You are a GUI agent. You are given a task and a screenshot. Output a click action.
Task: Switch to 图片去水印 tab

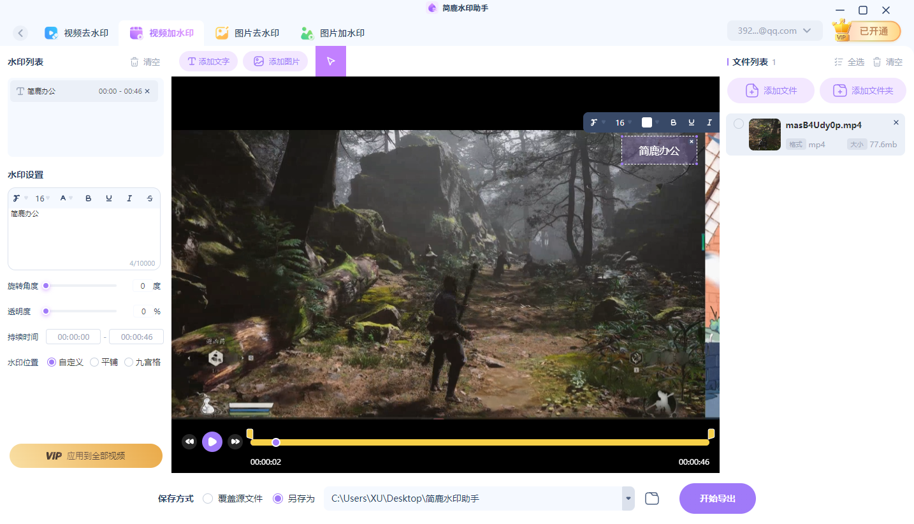[248, 33]
